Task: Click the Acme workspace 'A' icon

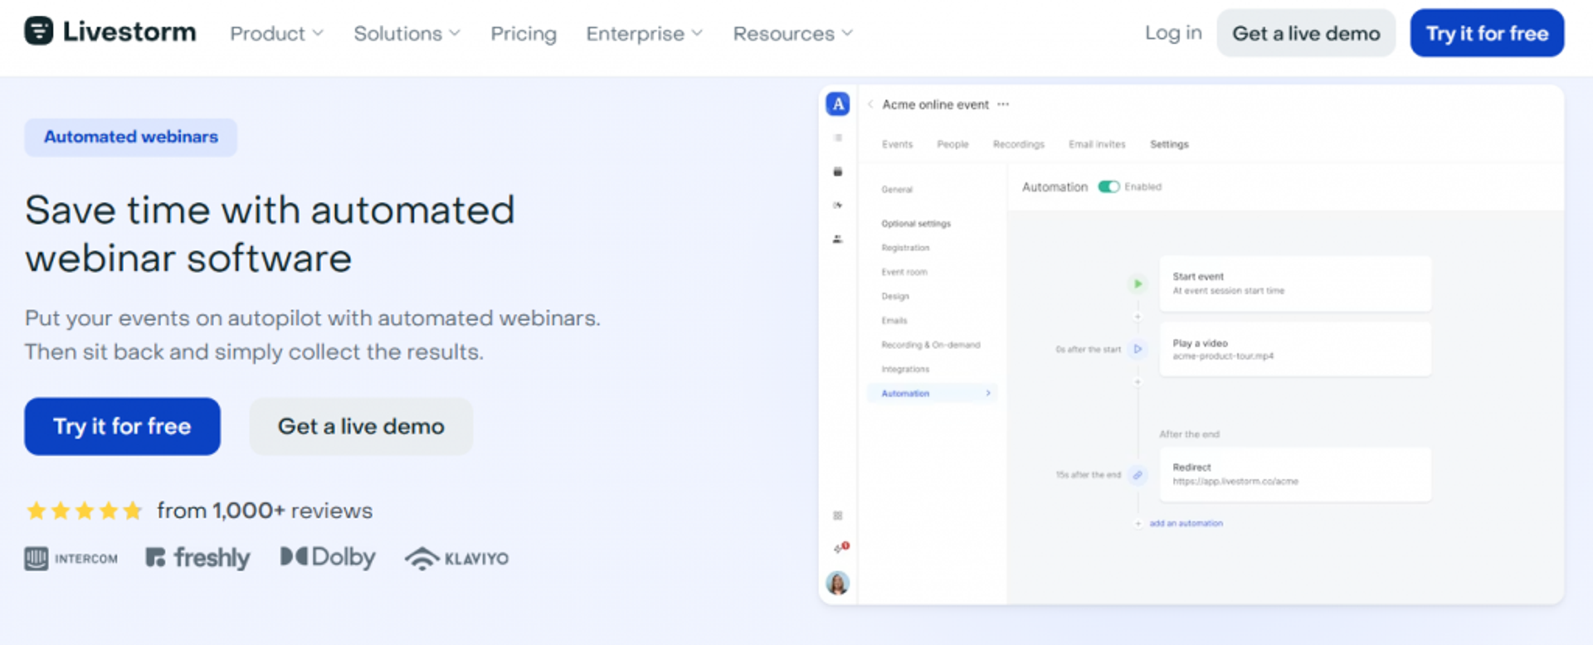Action: tap(838, 104)
